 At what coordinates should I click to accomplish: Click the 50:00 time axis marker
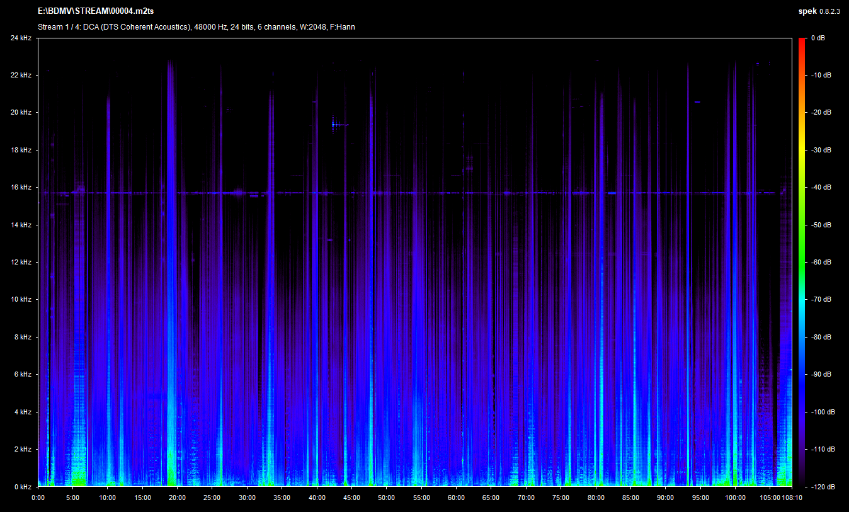[x=386, y=498]
